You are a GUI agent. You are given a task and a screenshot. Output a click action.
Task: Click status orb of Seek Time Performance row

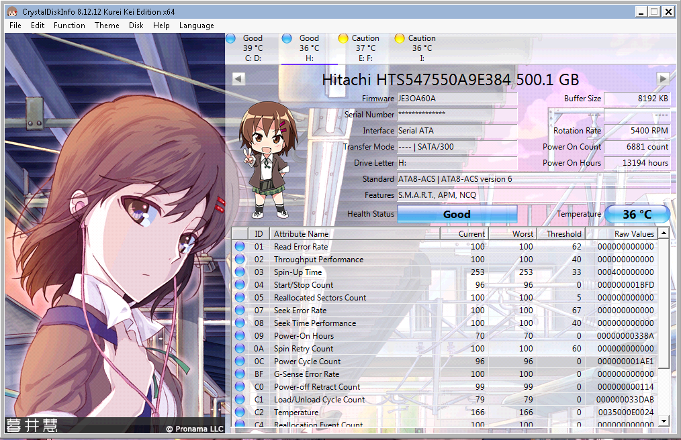(240, 323)
